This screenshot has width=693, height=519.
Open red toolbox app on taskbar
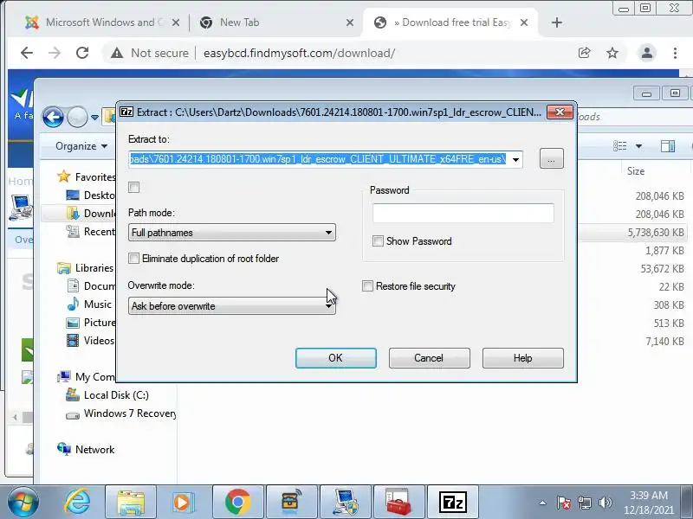pos(399,503)
